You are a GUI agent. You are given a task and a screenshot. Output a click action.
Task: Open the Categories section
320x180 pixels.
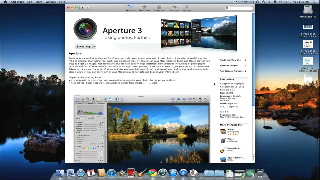coord(159,8)
